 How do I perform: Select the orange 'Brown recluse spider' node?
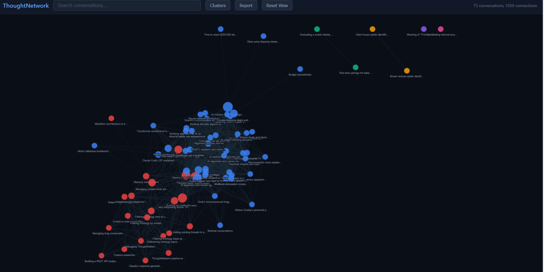pyautogui.click(x=407, y=71)
